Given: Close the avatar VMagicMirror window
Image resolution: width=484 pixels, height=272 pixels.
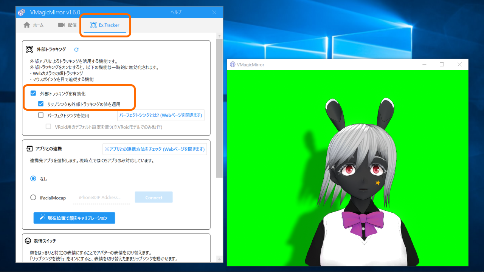Looking at the screenshot, I should click(459, 65).
